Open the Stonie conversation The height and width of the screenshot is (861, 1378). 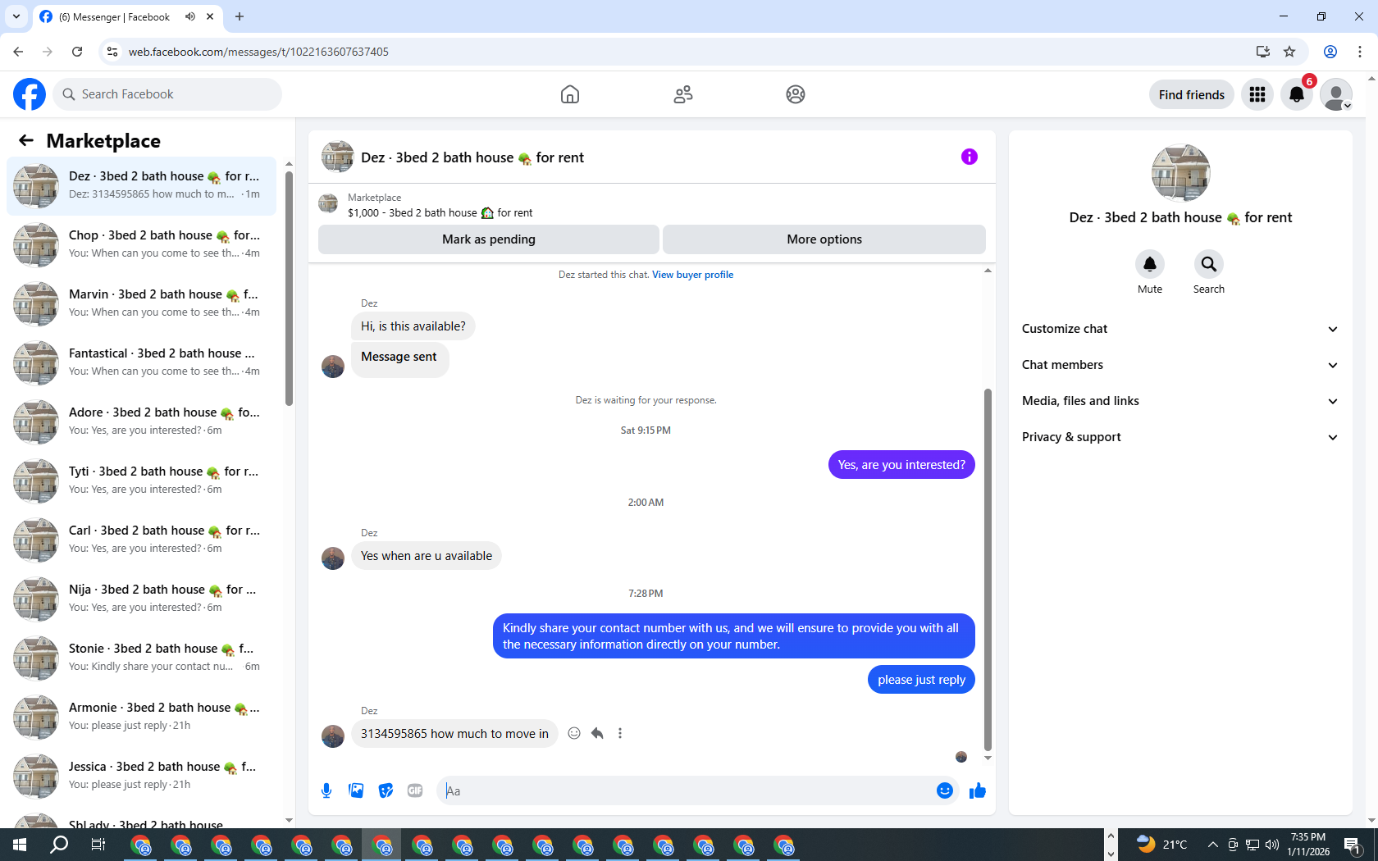141,658
